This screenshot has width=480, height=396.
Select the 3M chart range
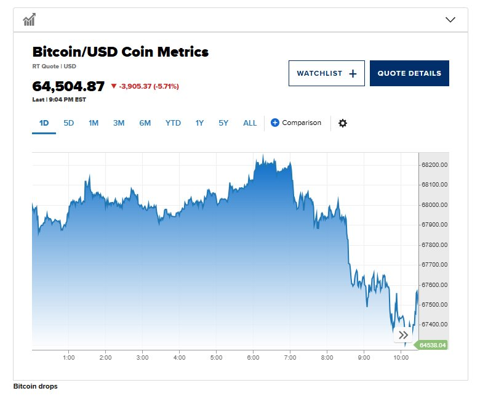[x=119, y=123]
